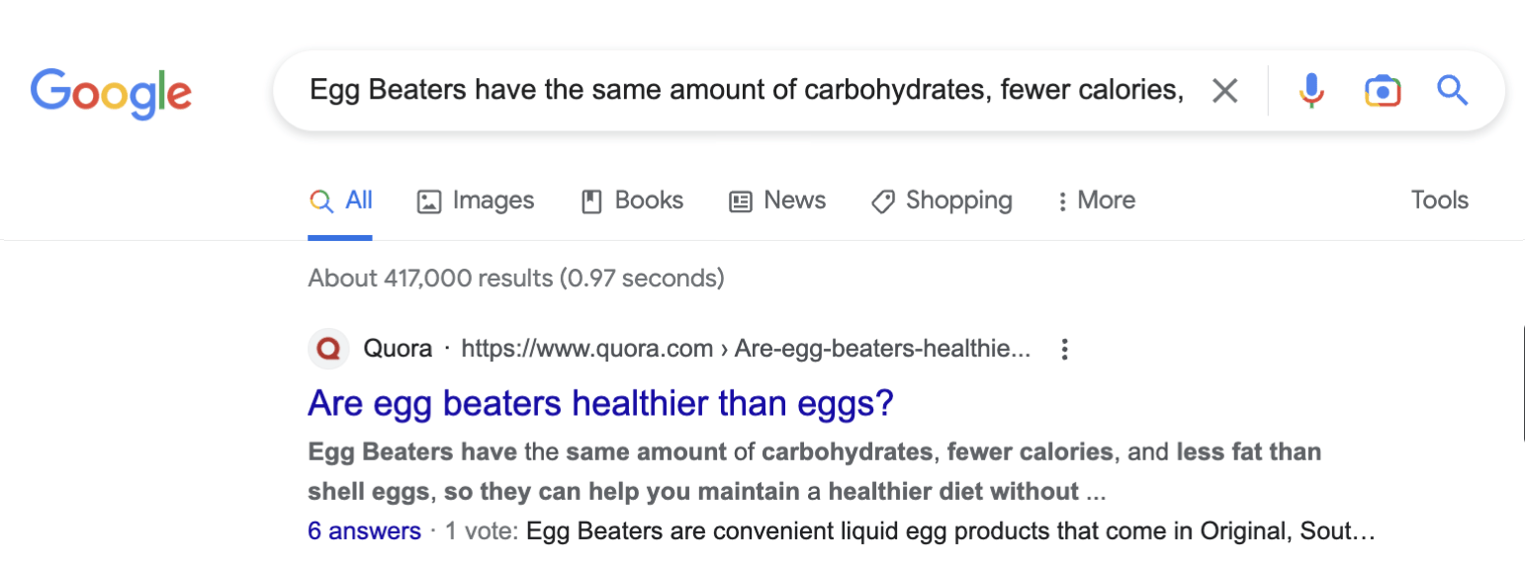Viewport: 1525px width, 567px height.
Task: Click the Quora site name label
Action: (398, 349)
